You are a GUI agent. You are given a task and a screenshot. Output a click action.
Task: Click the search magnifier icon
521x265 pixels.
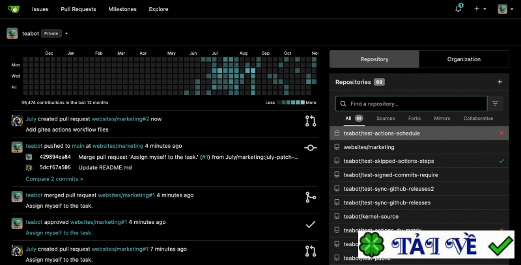[x=344, y=104]
